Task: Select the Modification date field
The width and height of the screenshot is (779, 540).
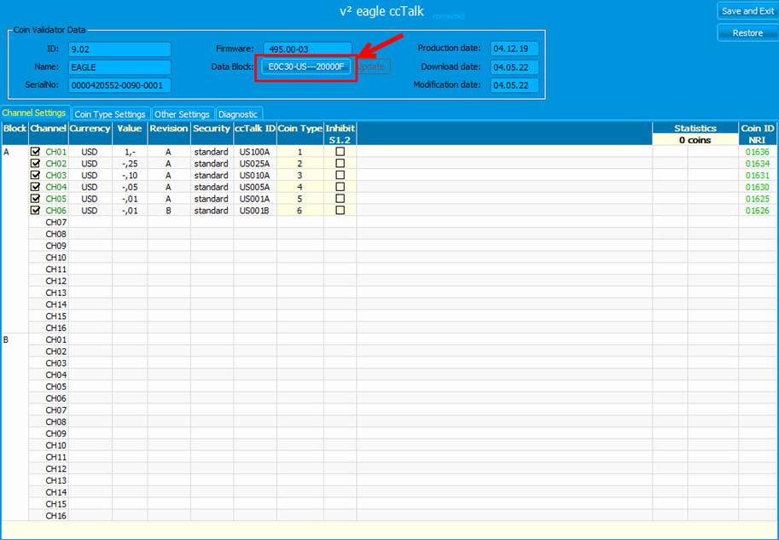Action: tap(514, 85)
